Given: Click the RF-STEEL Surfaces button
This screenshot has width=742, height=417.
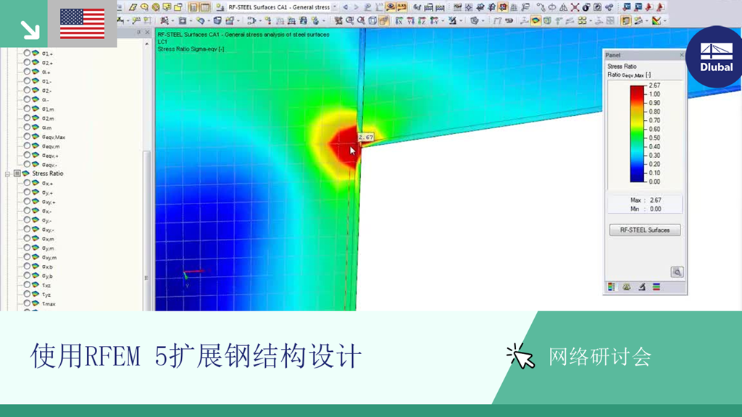Looking at the screenshot, I should pos(644,230).
